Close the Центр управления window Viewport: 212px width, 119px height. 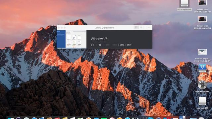[x=59, y=28]
